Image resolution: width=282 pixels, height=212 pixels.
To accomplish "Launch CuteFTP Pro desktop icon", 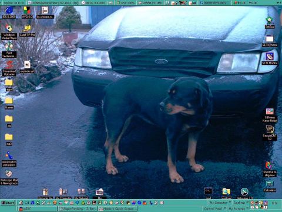I will (x=27, y=31).
